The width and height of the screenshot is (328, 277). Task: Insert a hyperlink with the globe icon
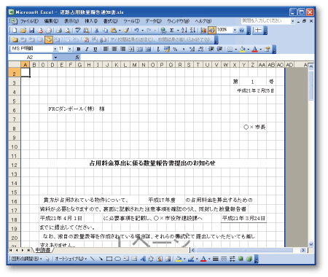coord(163,31)
